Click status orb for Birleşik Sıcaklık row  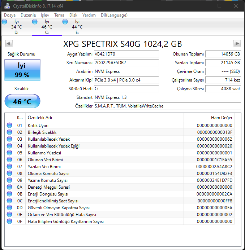9,132
